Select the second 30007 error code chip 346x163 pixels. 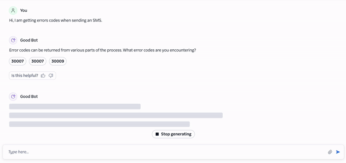(x=38, y=61)
